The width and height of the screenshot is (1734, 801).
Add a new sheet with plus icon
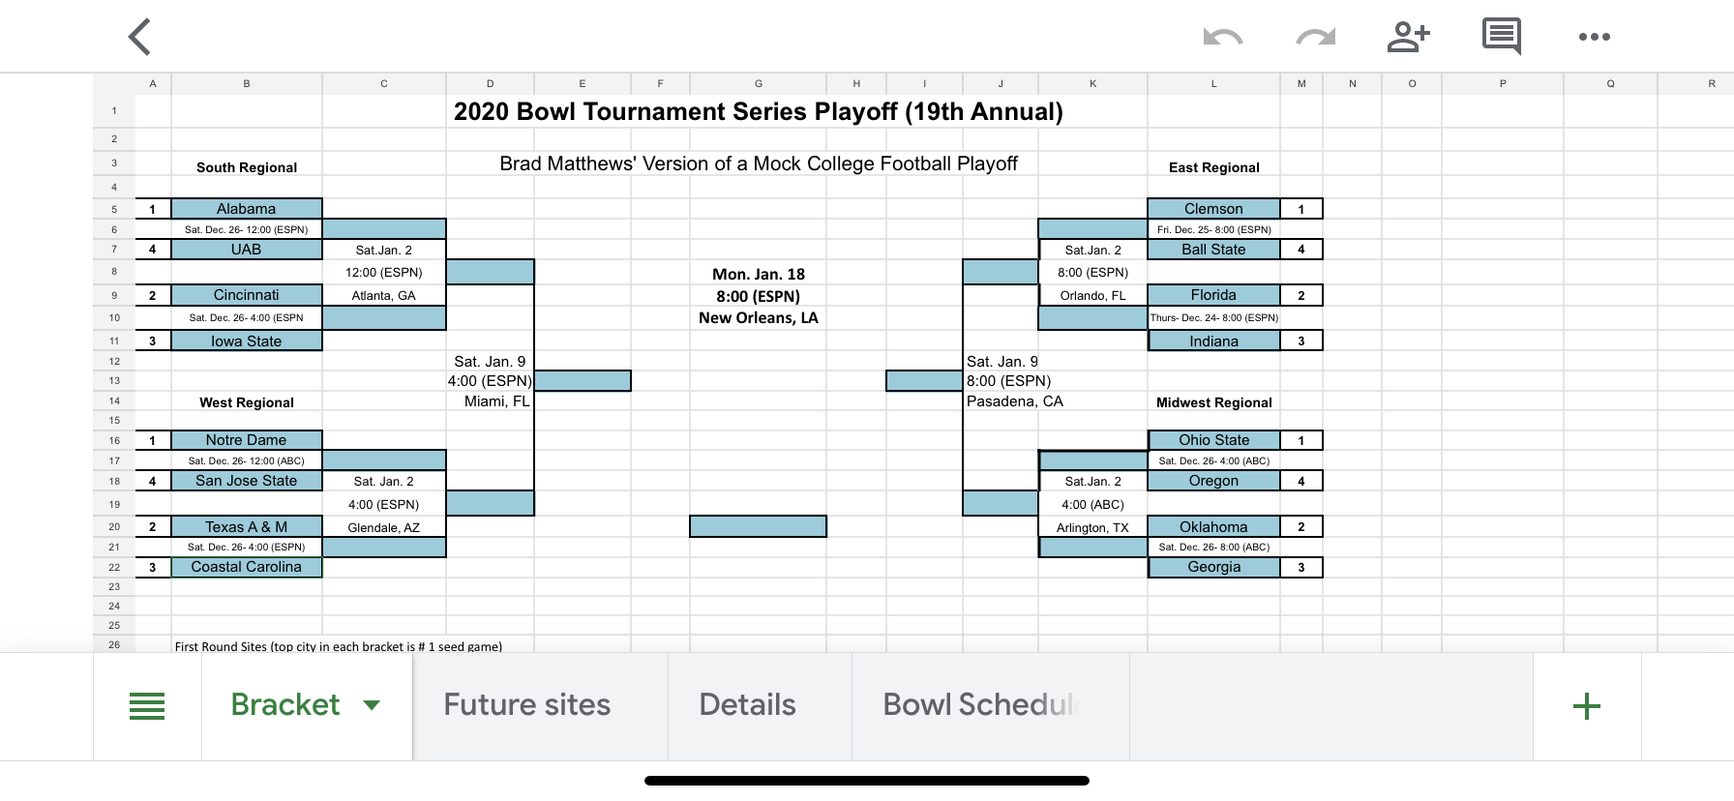[x=1587, y=706]
